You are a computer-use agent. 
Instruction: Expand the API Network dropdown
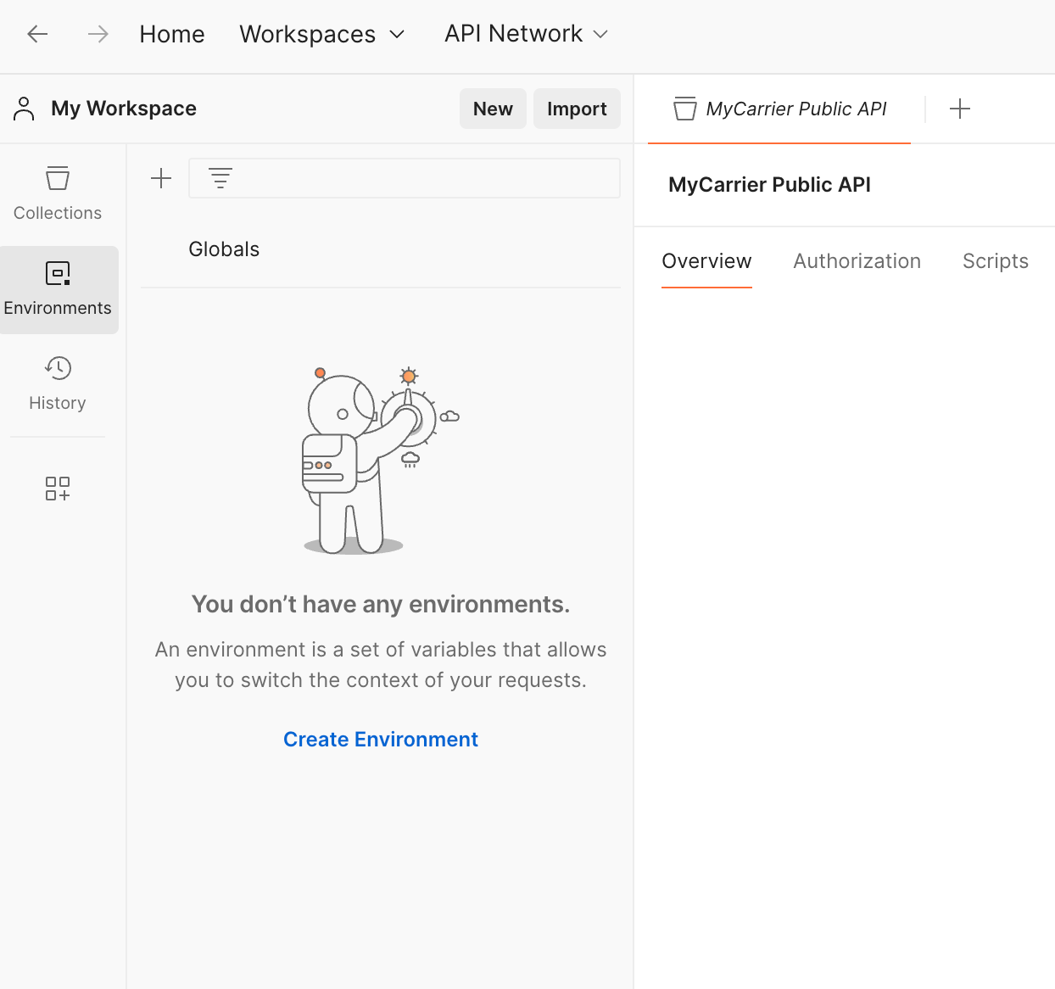[x=527, y=34]
